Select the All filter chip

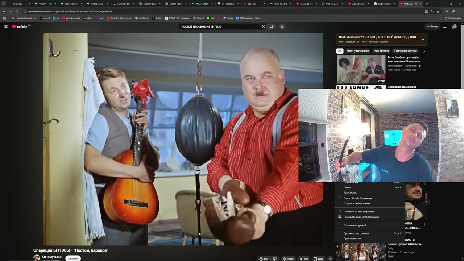point(340,51)
